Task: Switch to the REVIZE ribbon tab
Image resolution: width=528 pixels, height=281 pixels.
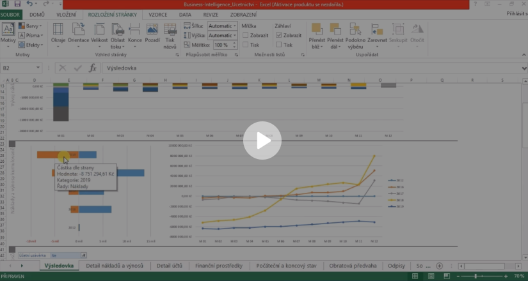Action: pyautogui.click(x=211, y=15)
